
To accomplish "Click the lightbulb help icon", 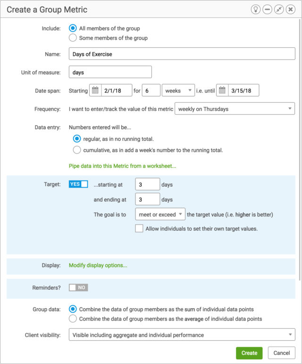I will [x=256, y=9].
